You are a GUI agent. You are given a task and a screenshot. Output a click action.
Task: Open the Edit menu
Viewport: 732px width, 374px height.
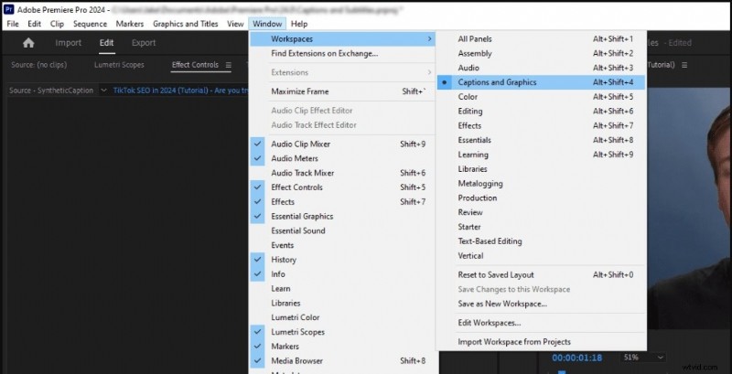point(35,24)
